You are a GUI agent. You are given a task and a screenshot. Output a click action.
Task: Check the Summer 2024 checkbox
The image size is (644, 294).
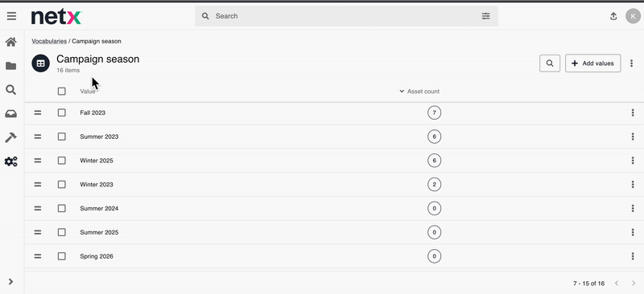pos(62,208)
